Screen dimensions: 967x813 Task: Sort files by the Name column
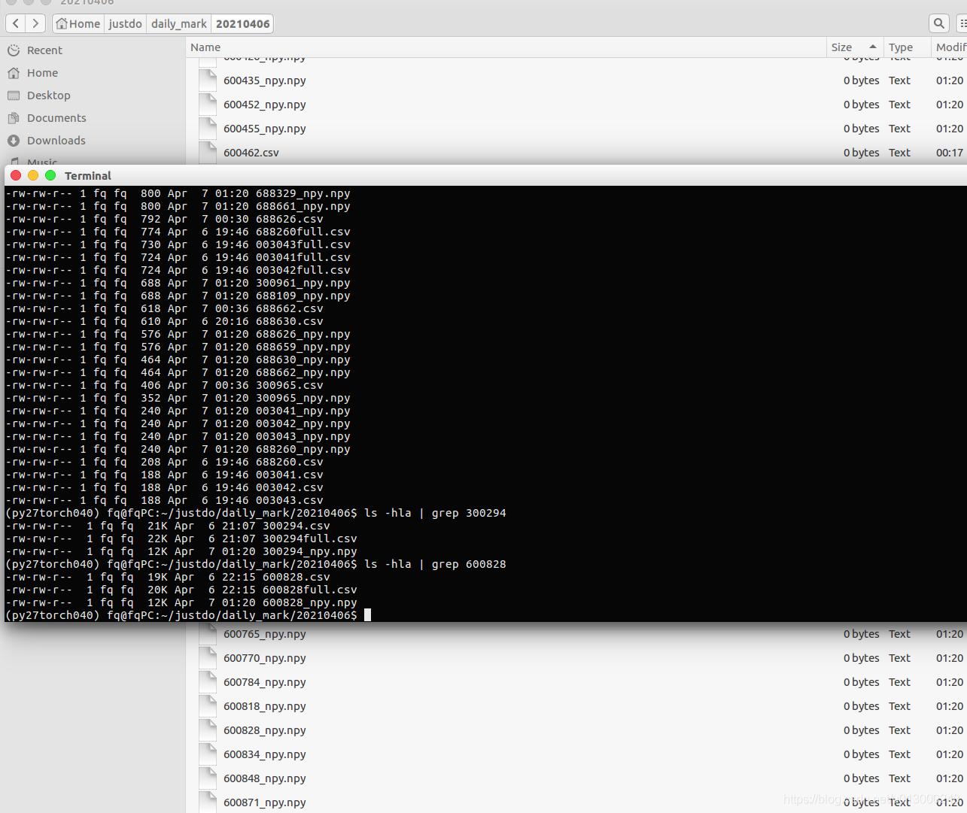click(506, 47)
